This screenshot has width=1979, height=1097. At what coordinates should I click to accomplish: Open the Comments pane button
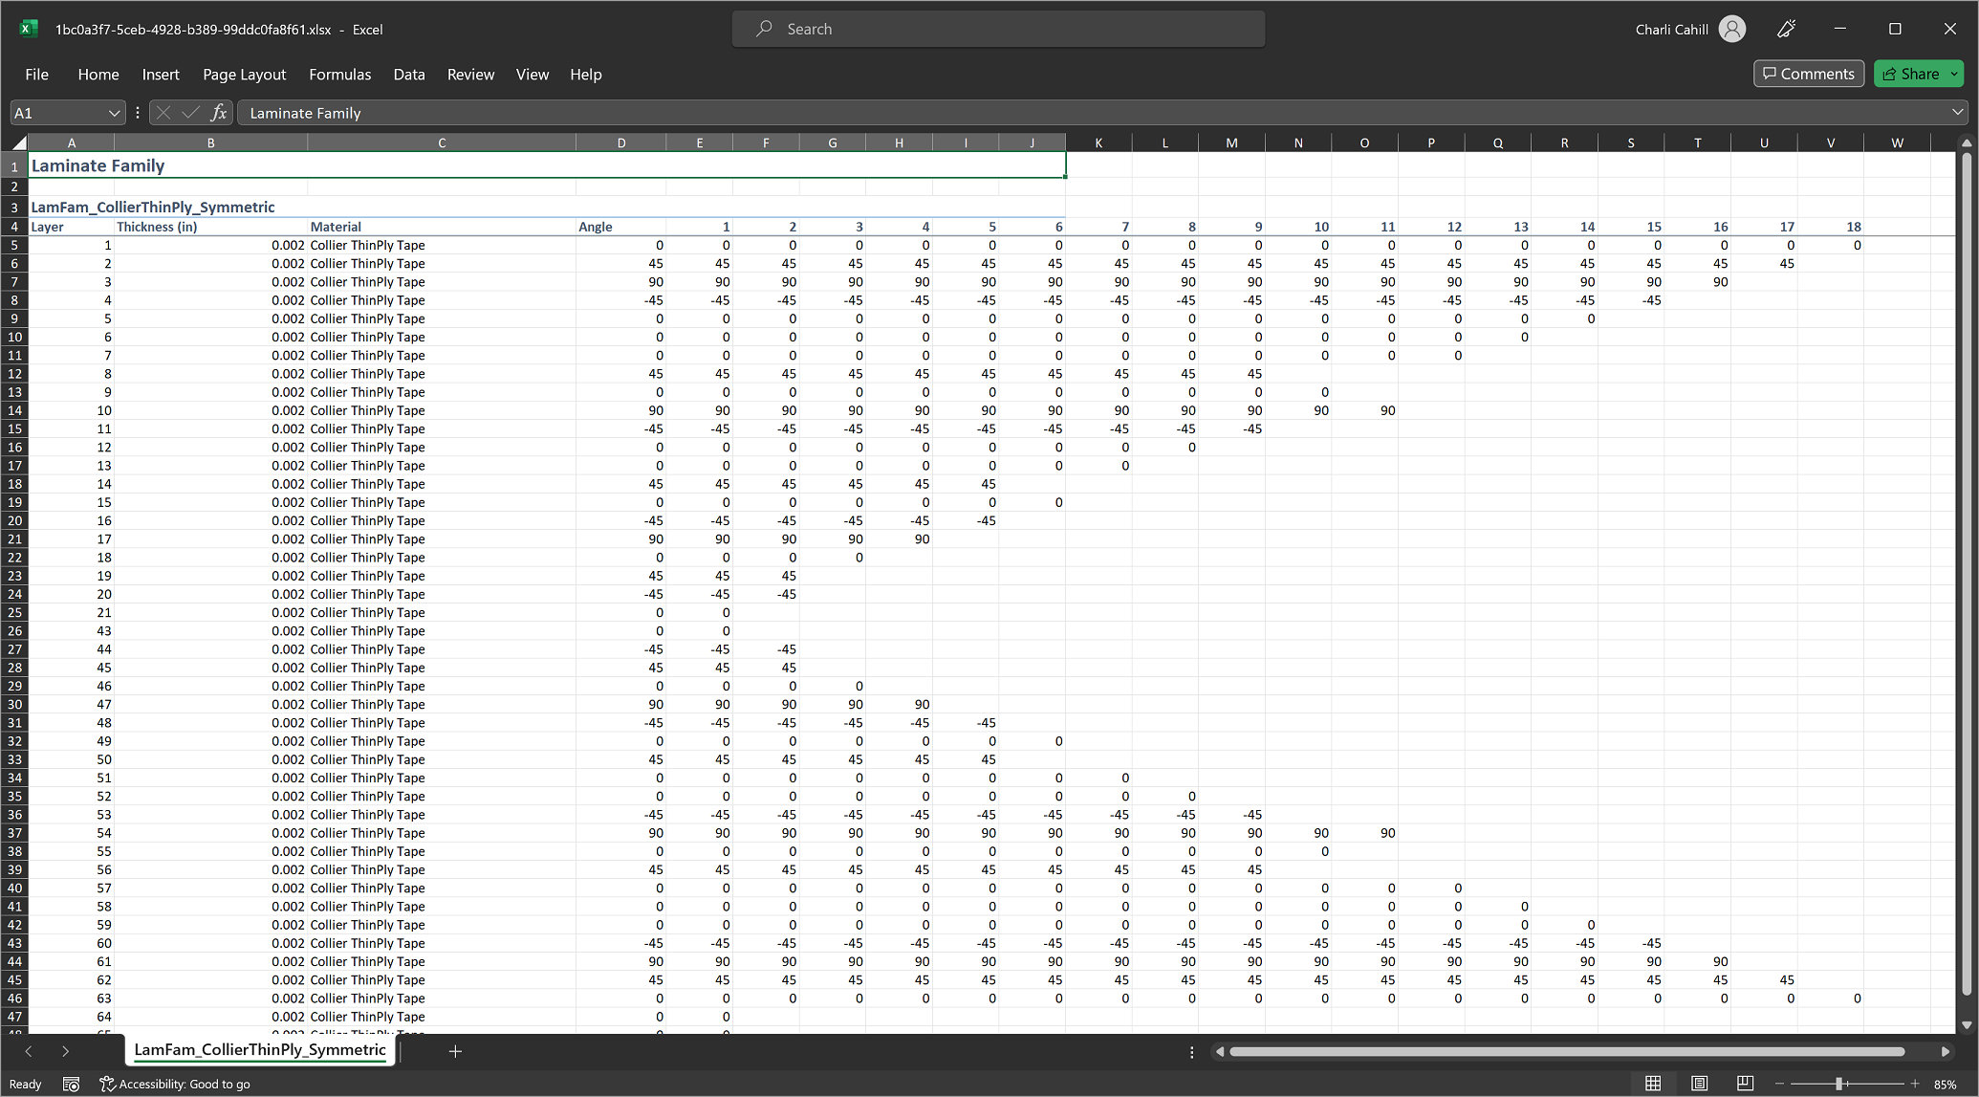pyautogui.click(x=1809, y=74)
